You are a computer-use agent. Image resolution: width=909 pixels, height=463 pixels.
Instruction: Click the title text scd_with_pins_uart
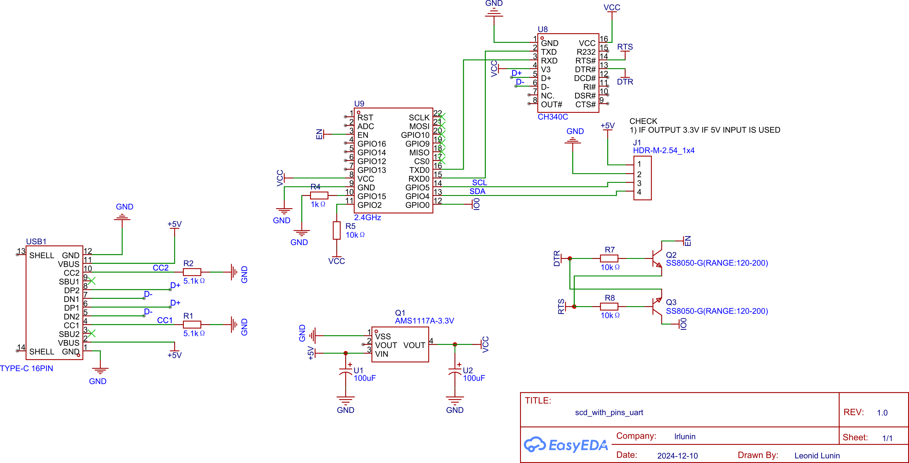click(609, 413)
